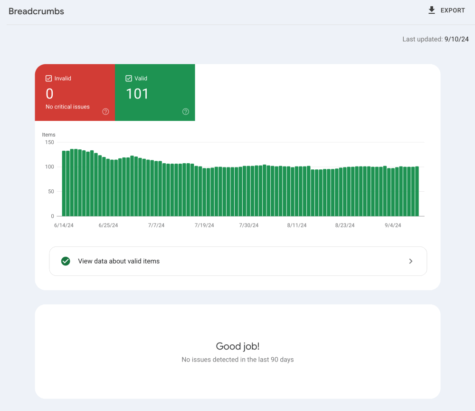Click the 7/30/24 axis date label
This screenshot has width=475, height=411.
(x=249, y=225)
